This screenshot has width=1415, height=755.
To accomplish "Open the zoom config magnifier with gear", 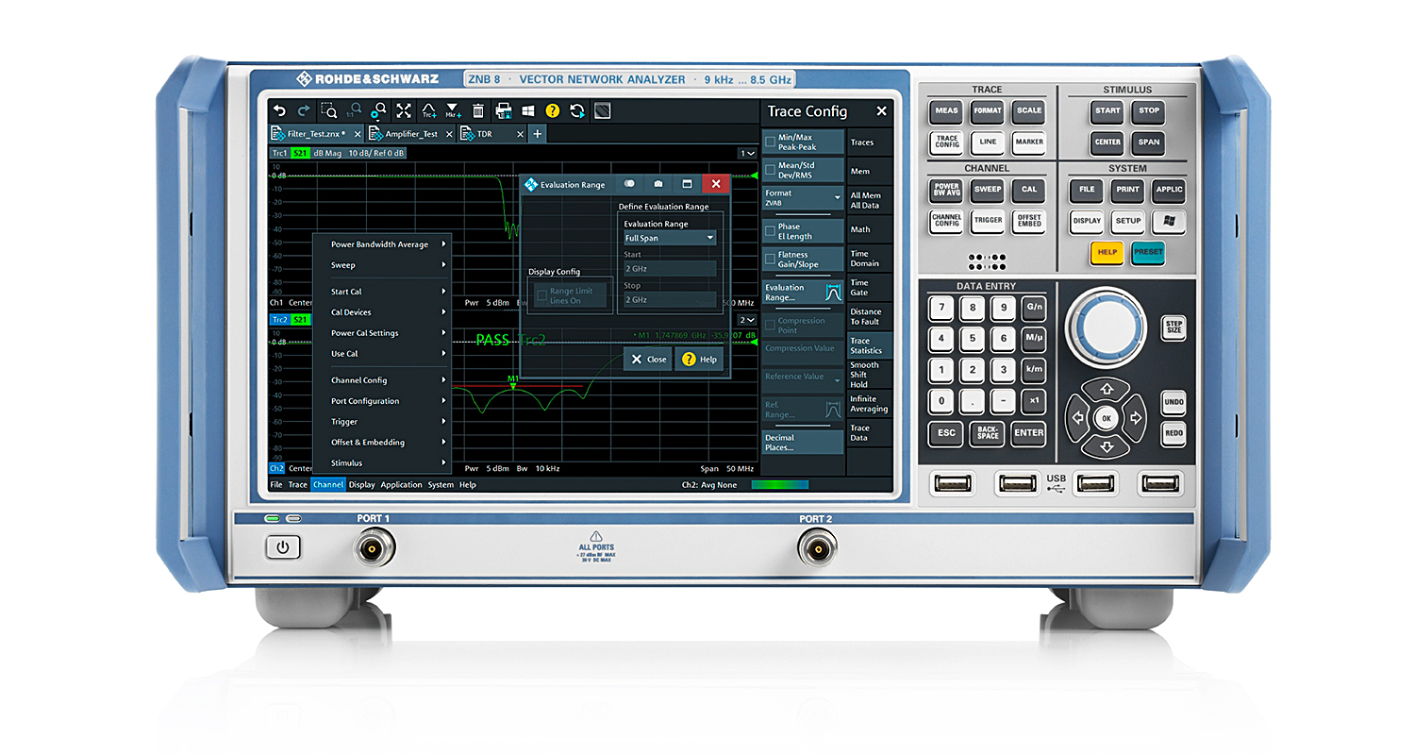I will pos(379,110).
